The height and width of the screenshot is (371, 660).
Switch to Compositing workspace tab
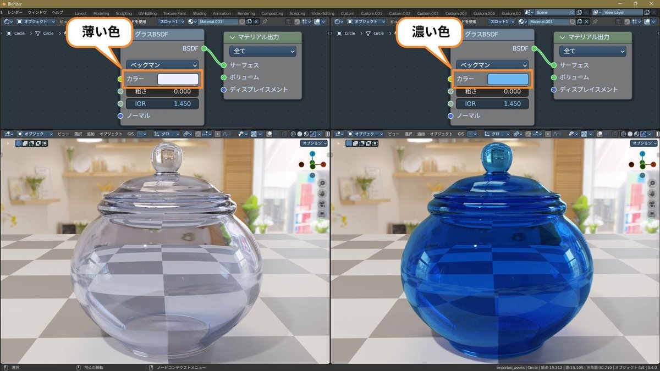(x=272, y=13)
